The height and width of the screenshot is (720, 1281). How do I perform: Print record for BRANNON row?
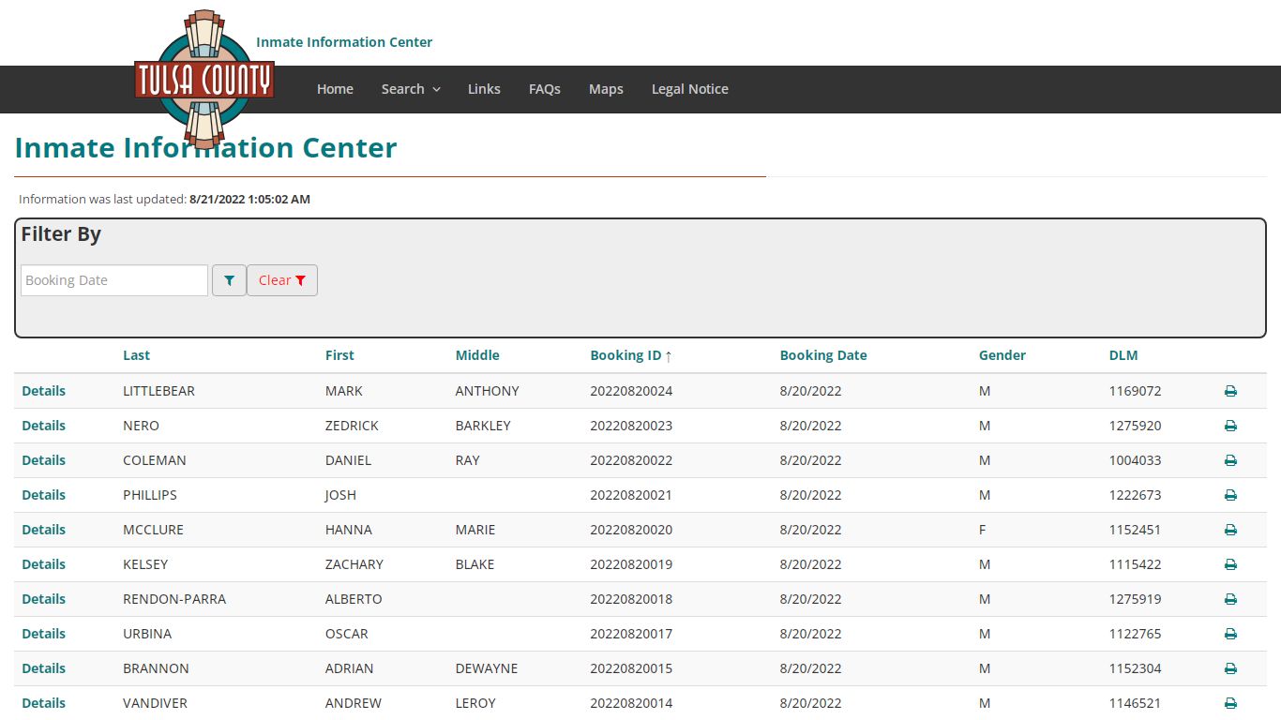1230,668
